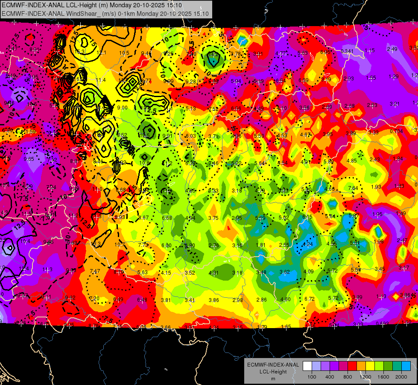This screenshot has height=385, width=418.
Task: Select the grid value 3.21
Action: pyautogui.click(x=395, y=104)
